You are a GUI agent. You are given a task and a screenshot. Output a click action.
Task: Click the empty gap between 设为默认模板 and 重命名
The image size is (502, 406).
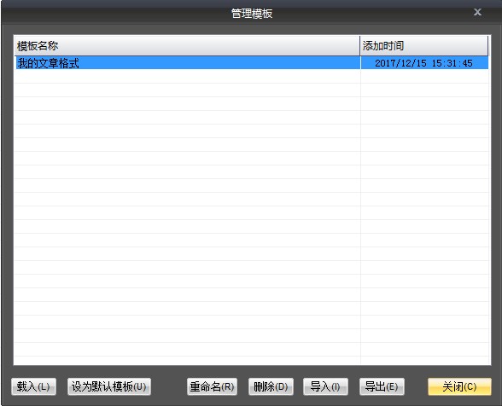pyautogui.click(x=169, y=386)
